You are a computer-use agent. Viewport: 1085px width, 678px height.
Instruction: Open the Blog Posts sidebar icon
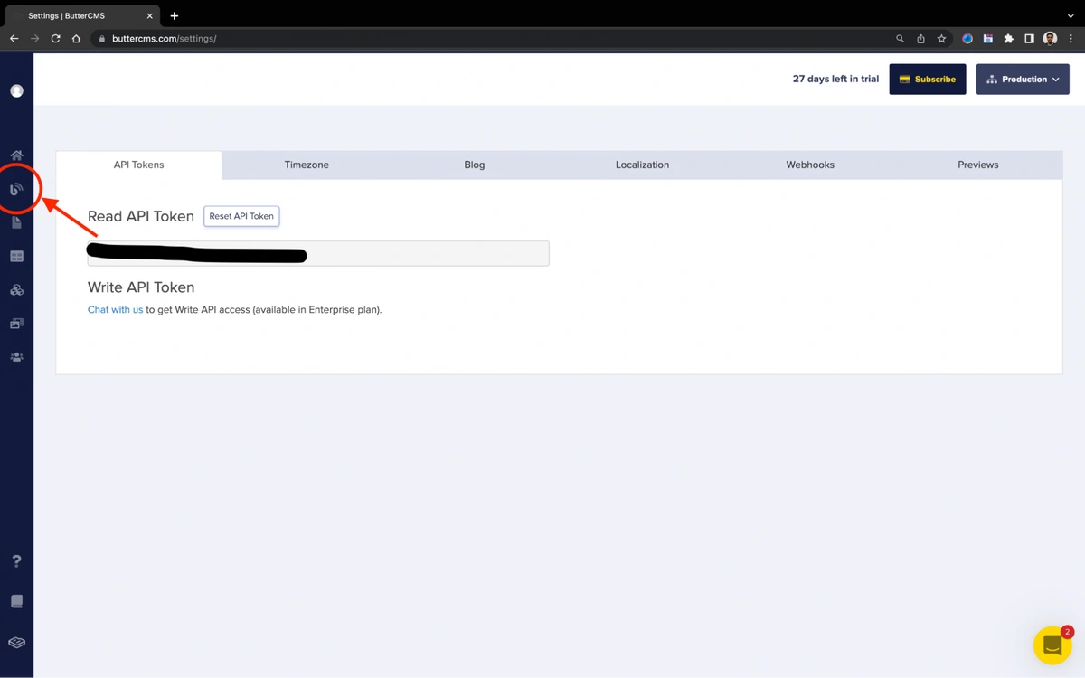[x=16, y=189]
